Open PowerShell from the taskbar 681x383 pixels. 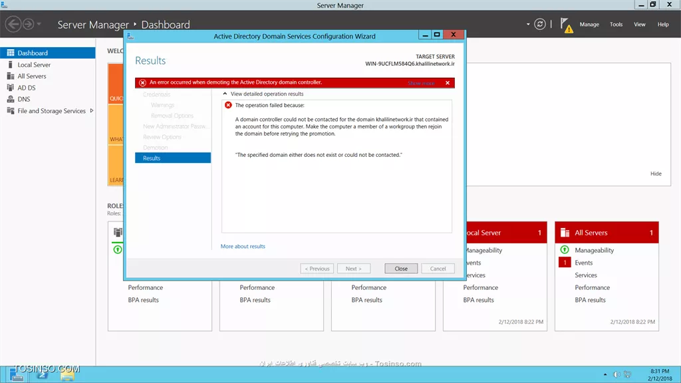point(41,374)
